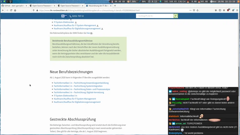
Task: Close the GitHub dani-garcia tab
Action: 26,6
